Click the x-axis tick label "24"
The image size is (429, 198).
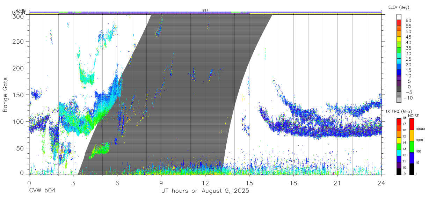381,182
